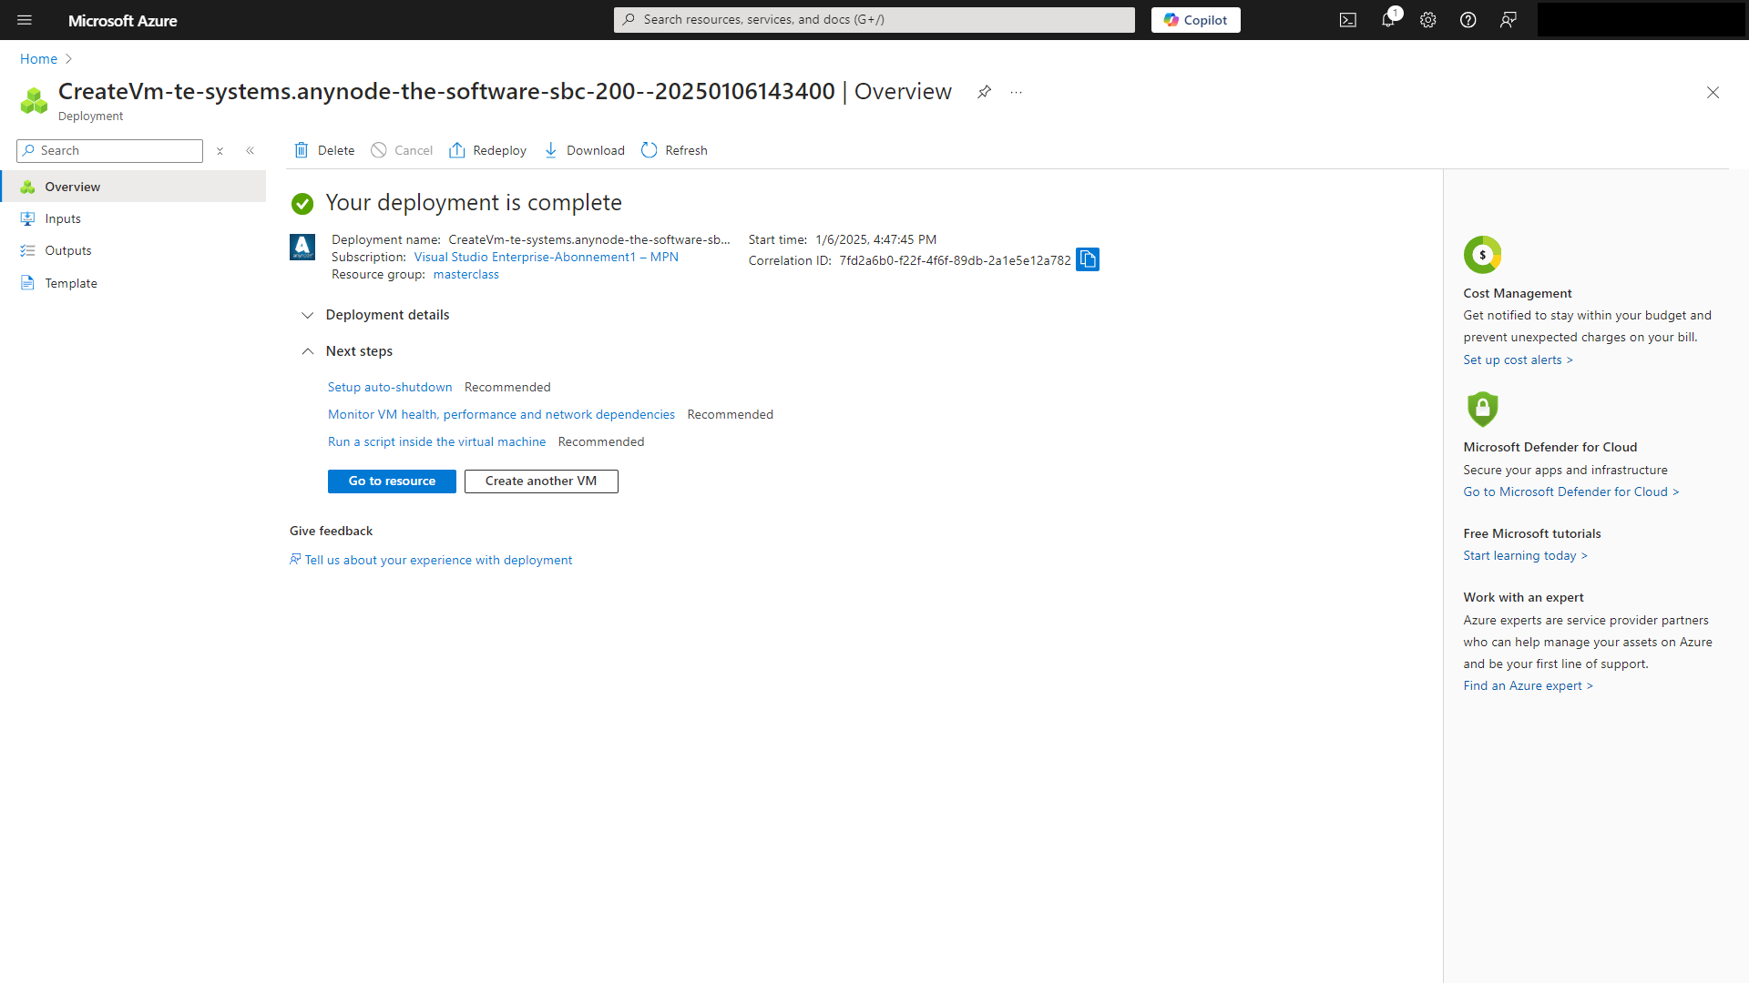1749x983 pixels.
Task: Open the account profile area
Action: 1641,20
